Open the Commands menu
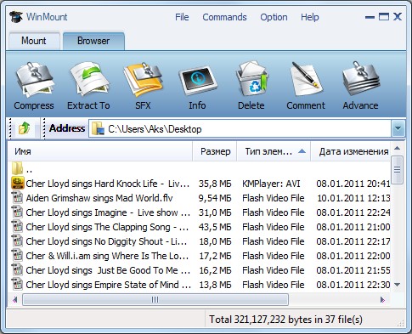Viewport: 412px width, 334px height. (224, 17)
